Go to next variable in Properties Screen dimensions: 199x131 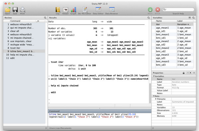[190, 73]
